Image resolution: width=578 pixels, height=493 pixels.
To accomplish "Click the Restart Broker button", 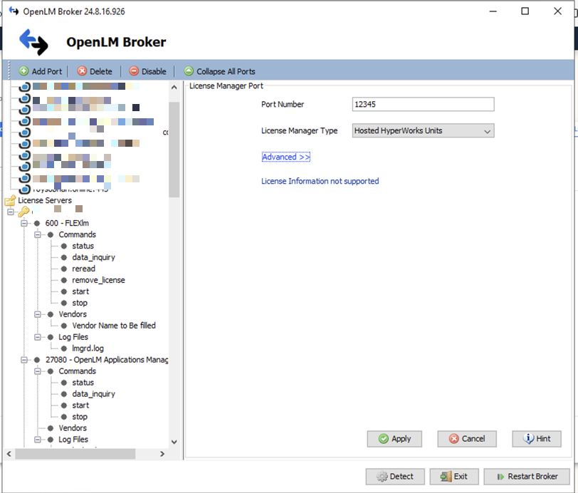I will (527, 477).
